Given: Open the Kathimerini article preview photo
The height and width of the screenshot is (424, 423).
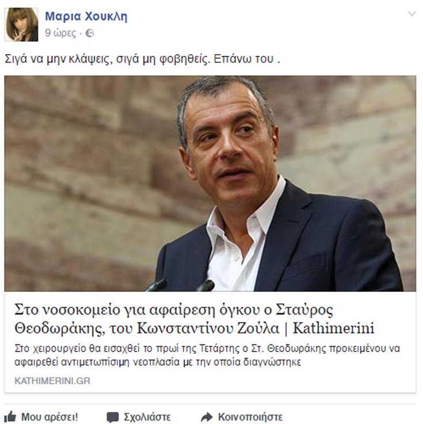Looking at the screenshot, I should pyautogui.click(x=210, y=184).
